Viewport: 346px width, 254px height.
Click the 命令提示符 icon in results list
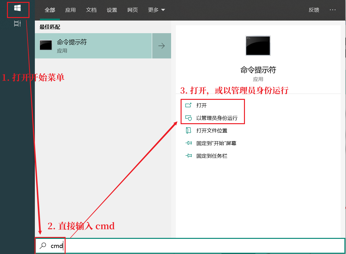coord(46,45)
